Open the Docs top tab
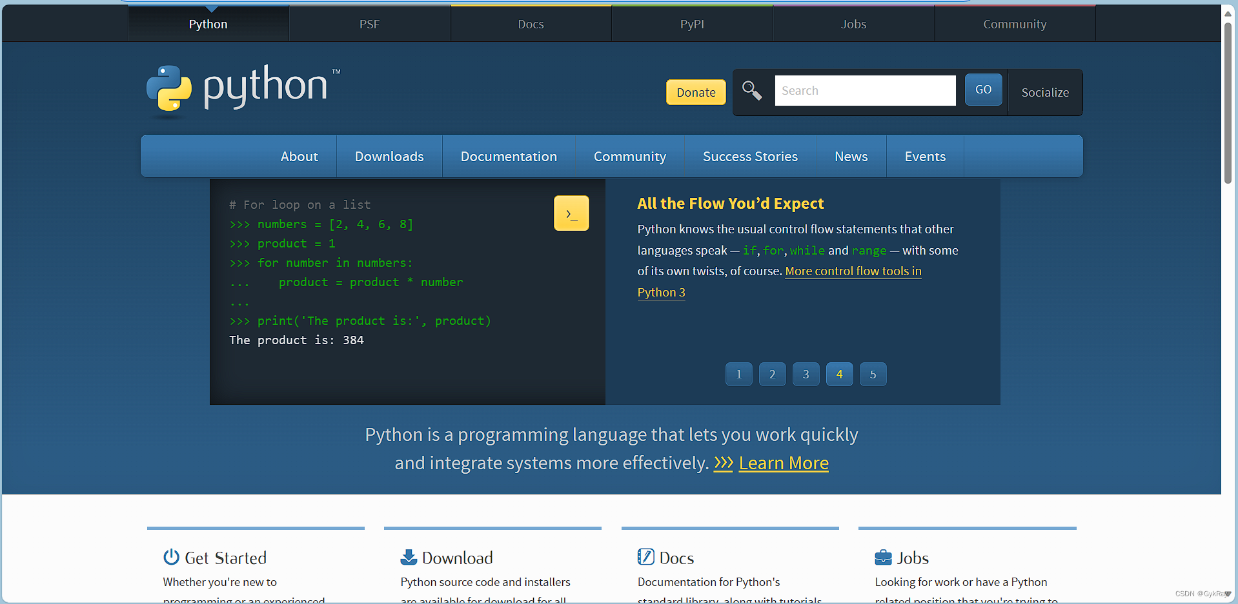Image resolution: width=1238 pixels, height=604 pixels. click(531, 24)
